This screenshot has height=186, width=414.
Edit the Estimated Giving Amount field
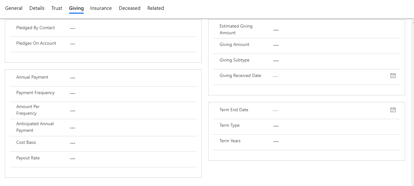tap(335, 30)
